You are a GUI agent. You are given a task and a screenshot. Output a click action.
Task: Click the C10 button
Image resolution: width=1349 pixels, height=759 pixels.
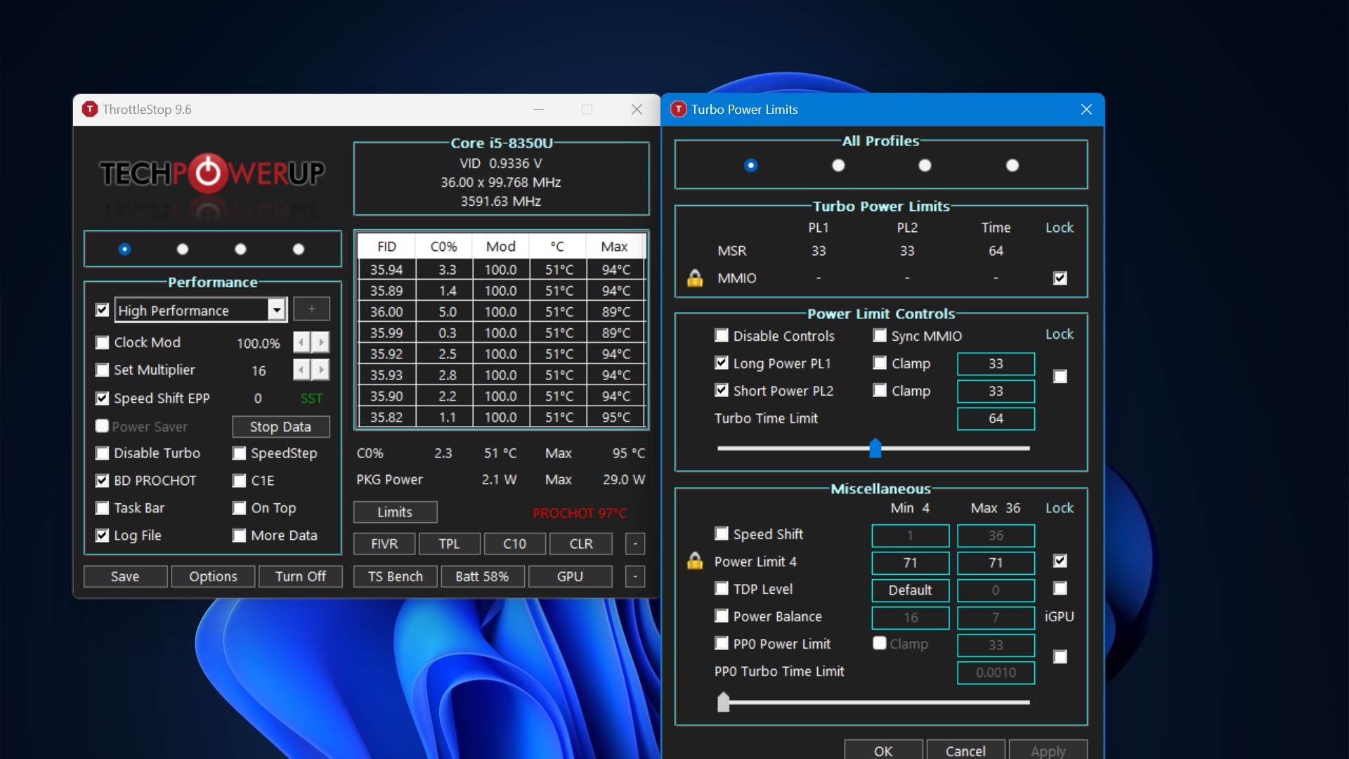click(515, 544)
